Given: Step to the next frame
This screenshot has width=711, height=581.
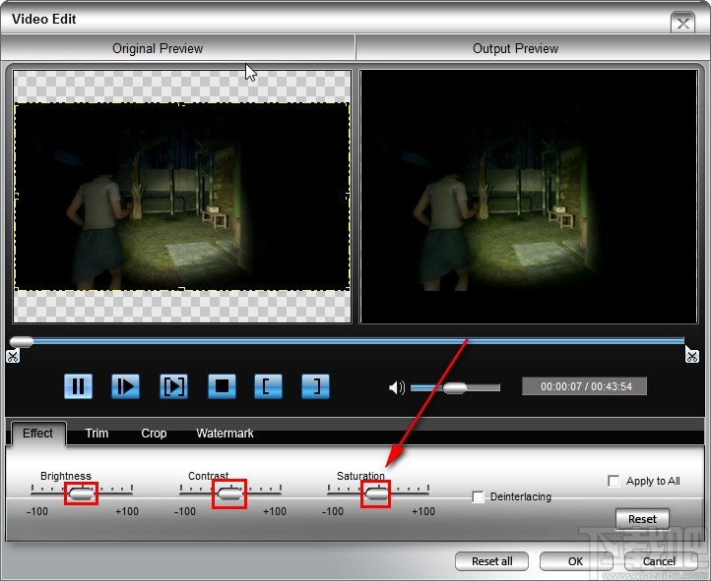Looking at the screenshot, I should 173,386.
